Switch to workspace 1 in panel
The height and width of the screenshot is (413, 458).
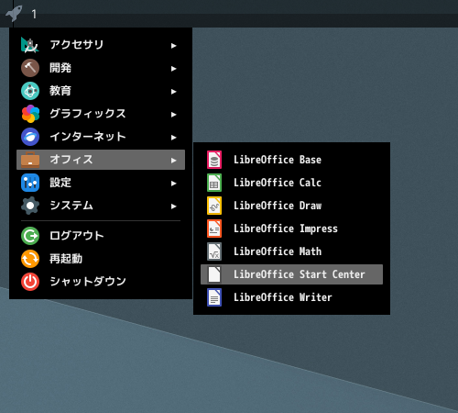pos(34,14)
